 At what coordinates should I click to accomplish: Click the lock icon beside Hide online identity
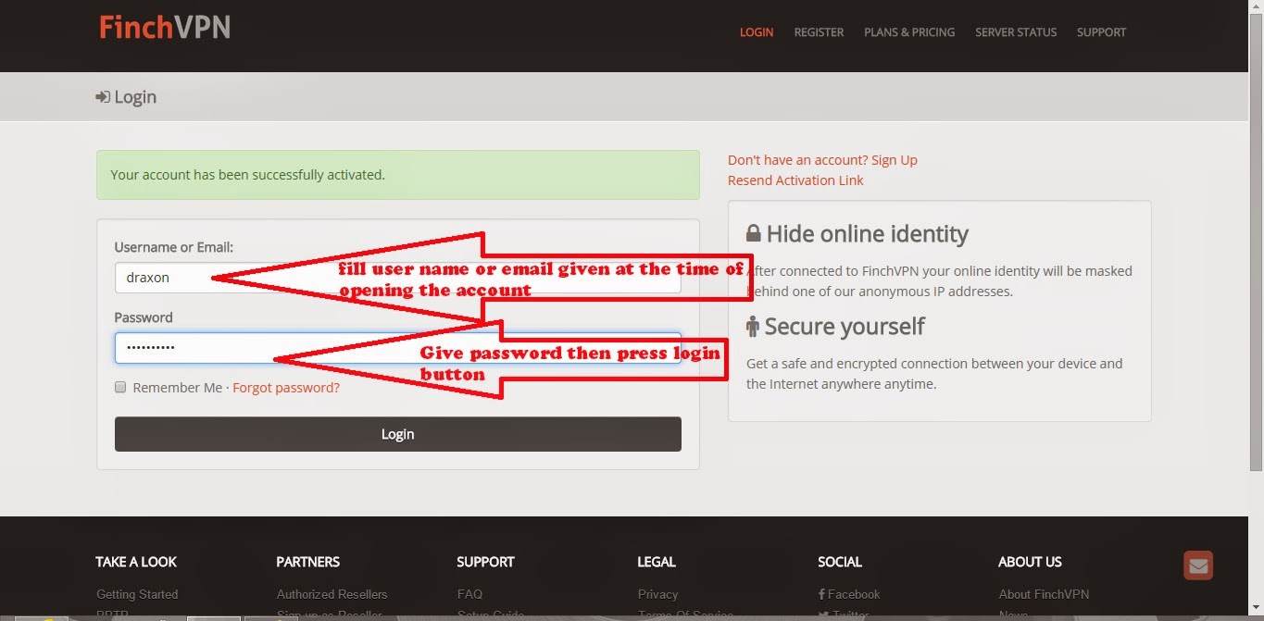point(754,233)
